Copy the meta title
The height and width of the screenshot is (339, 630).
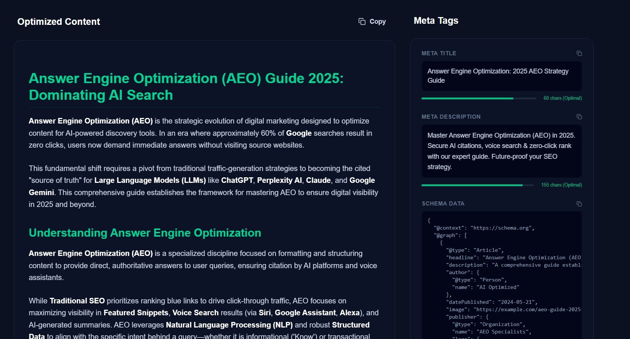pyautogui.click(x=579, y=53)
